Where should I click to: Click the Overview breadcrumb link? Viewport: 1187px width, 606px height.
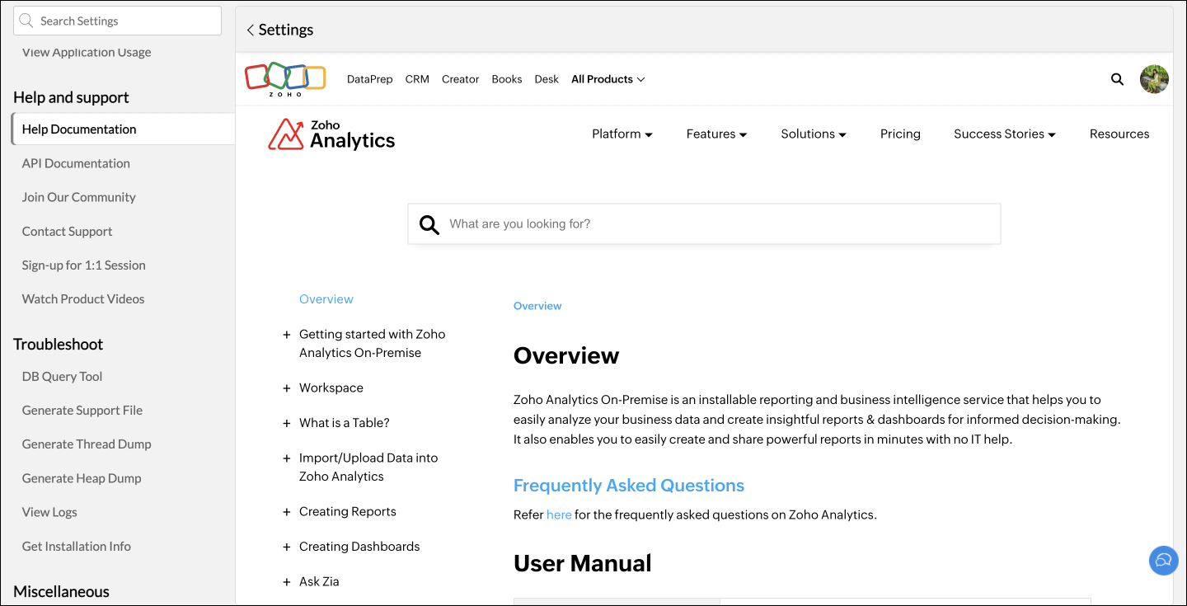(537, 306)
